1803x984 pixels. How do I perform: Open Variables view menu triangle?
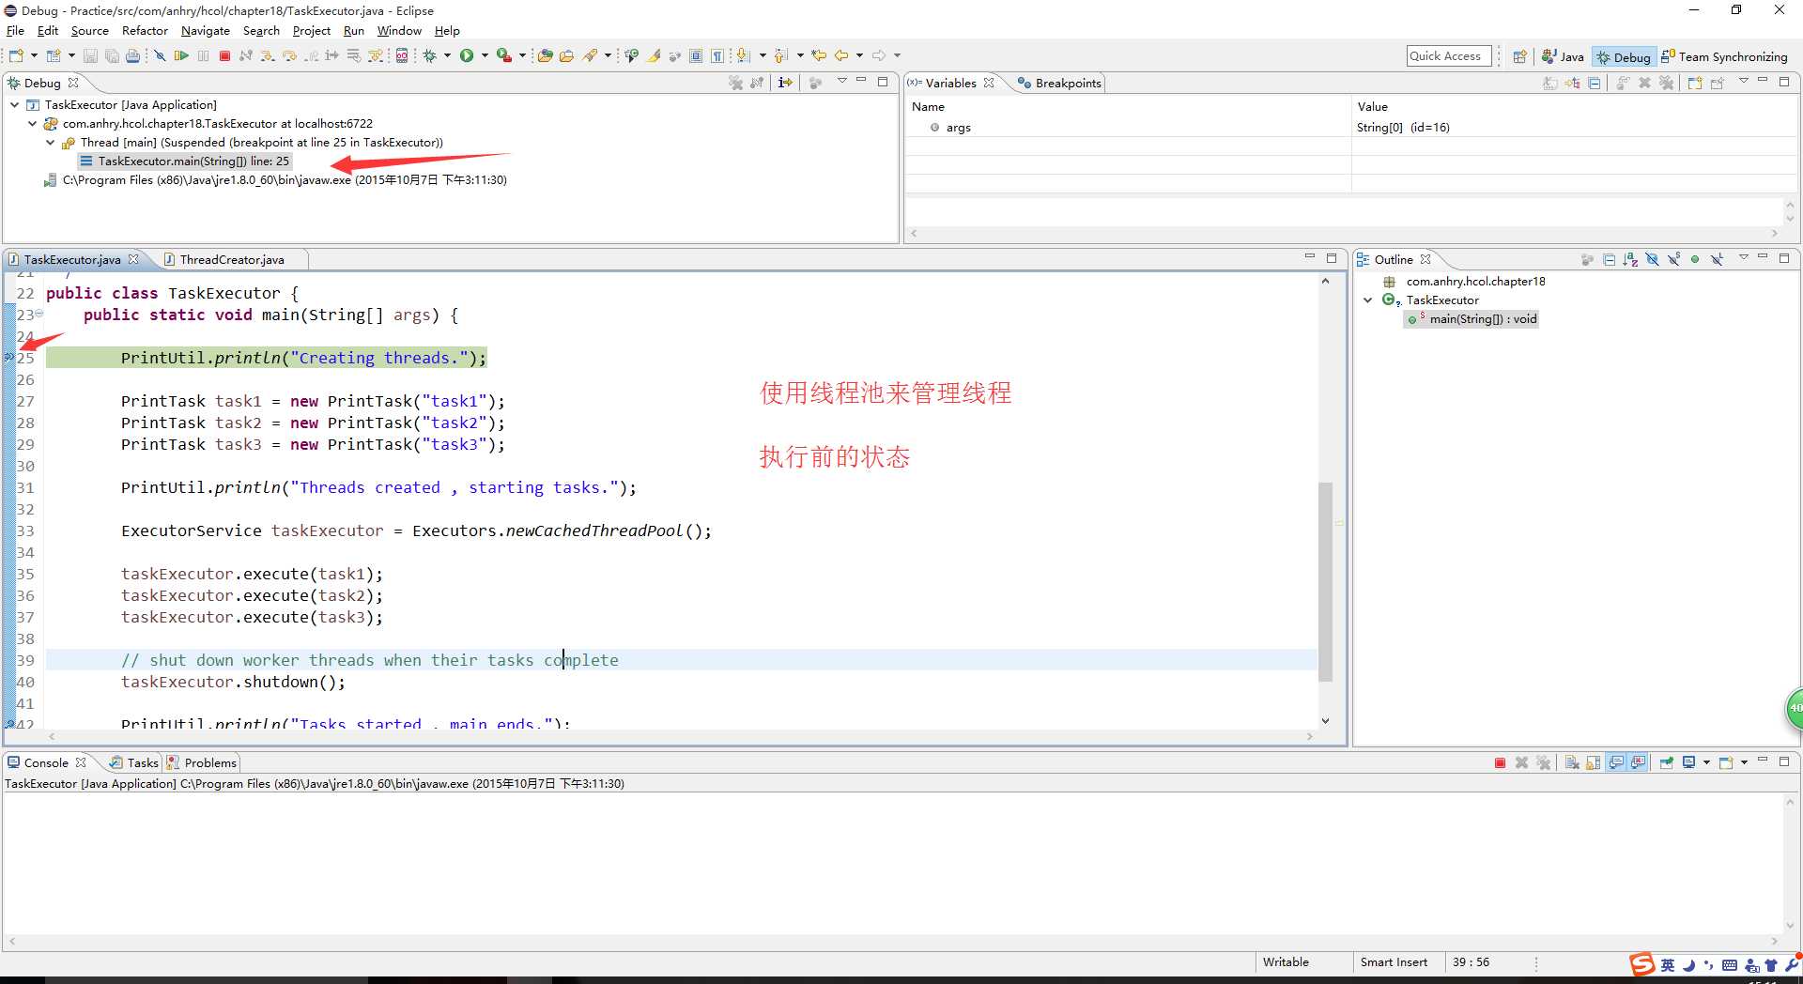pyautogui.click(x=1744, y=81)
